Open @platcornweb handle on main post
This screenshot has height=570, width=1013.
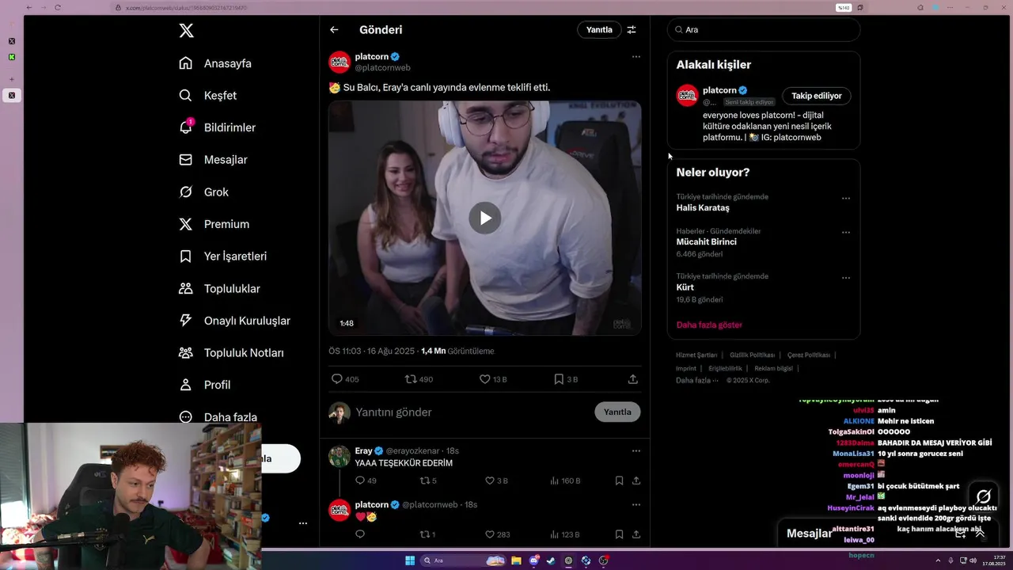(382, 68)
